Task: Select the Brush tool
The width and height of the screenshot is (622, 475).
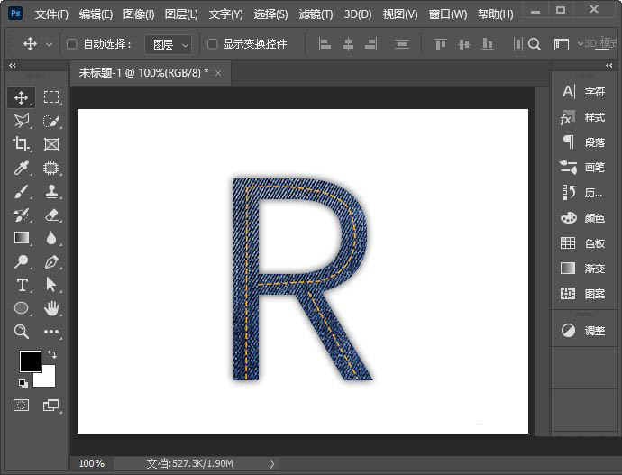Action: click(x=21, y=191)
